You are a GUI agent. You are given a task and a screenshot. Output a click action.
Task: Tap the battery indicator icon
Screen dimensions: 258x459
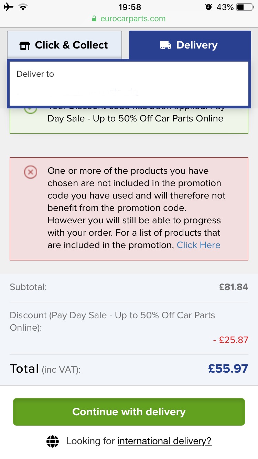[245, 7]
